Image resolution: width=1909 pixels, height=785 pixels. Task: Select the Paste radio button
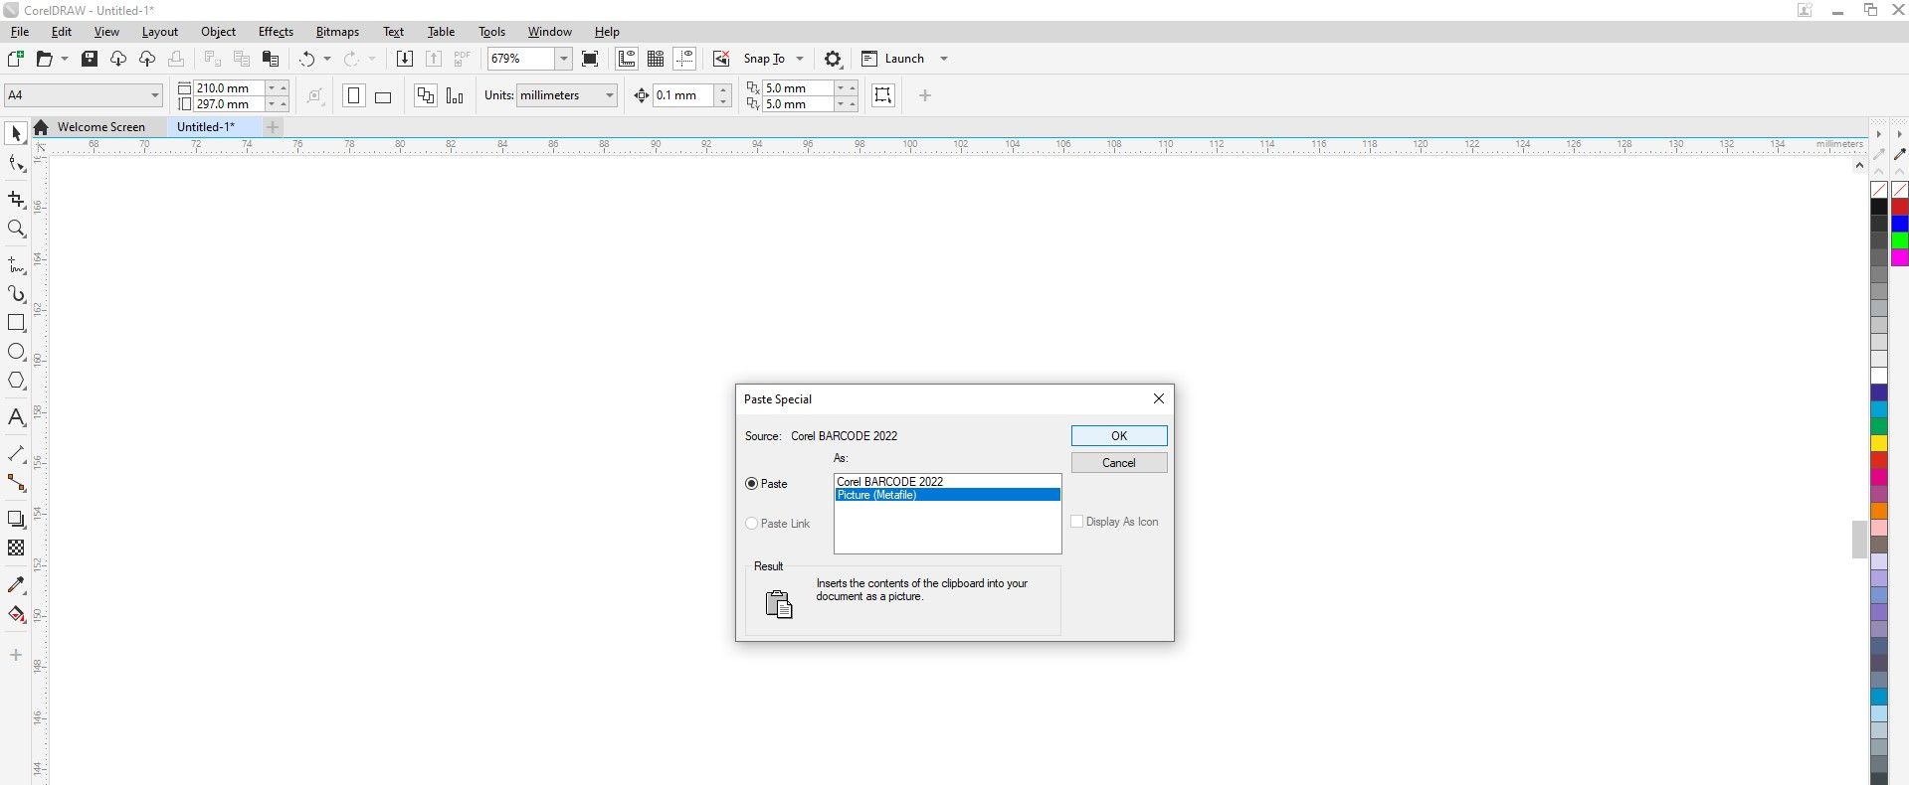tap(751, 484)
